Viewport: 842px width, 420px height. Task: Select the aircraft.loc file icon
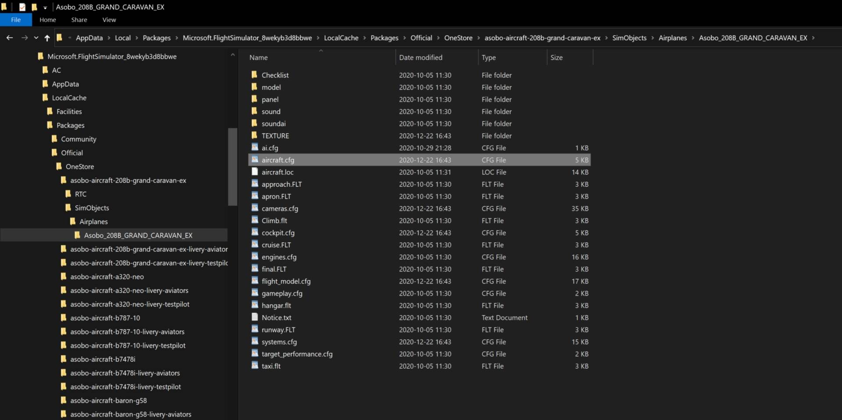(255, 172)
